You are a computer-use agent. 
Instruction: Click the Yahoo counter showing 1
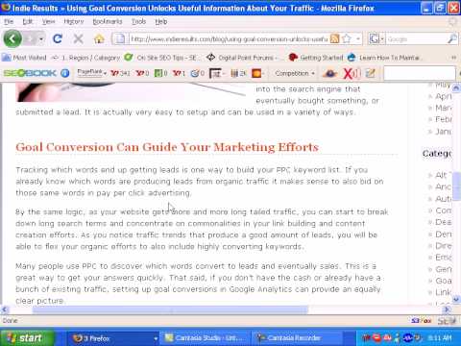(179, 73)
